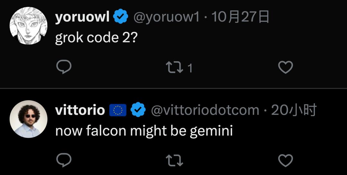Open vittorio's profile avatar
Screen dimensions: 347x175
tap(29, 119)
